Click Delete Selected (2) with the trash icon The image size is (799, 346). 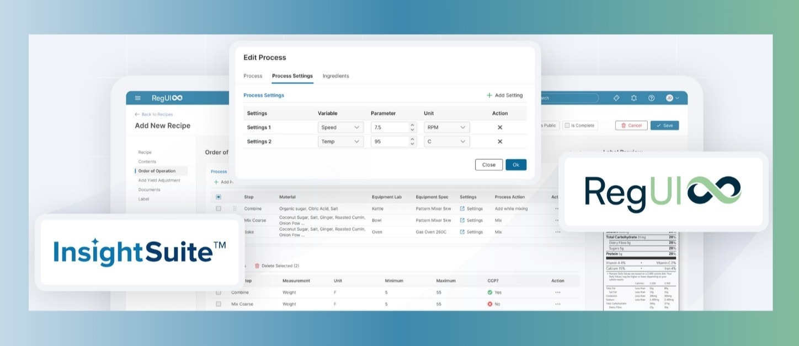tap(276, 266)
